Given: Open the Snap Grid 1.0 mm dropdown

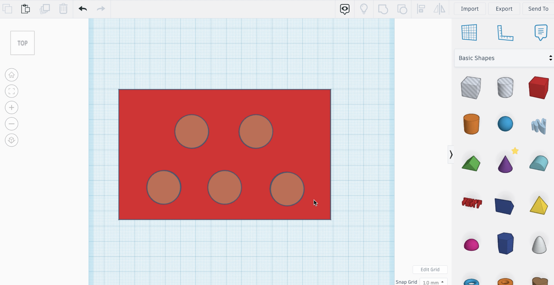Looking at the screenshot, I should tap(434, 282).
